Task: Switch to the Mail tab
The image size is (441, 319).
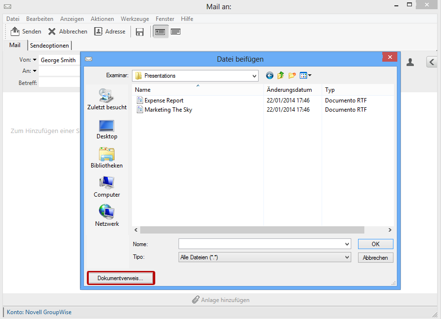Action: pyautogui.click(x=15, y=45)
